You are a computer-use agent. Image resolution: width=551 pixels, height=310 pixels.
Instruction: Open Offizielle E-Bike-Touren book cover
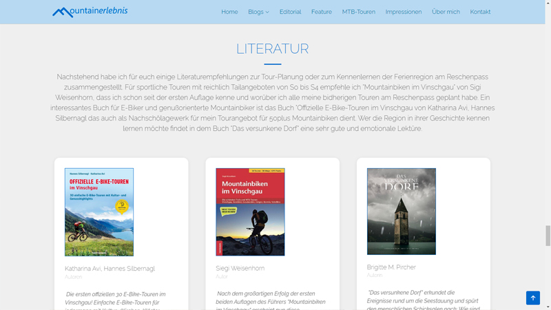pos(99,212)
